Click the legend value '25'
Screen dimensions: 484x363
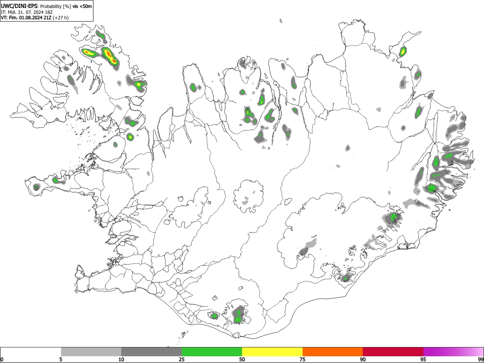pyautogui.click(x=182, y=359)
